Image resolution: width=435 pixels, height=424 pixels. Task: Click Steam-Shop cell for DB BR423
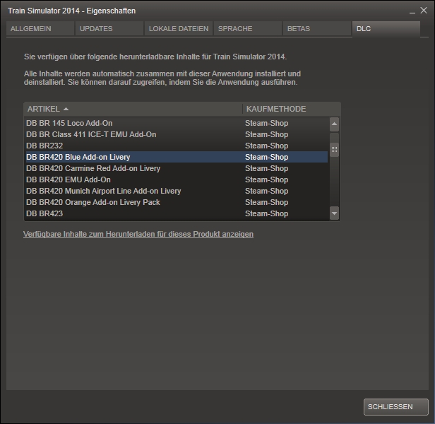click(x=267, y=213)
